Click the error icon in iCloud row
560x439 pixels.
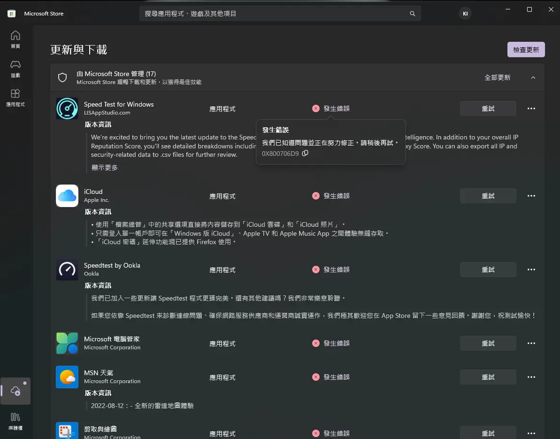coord(316,196)
